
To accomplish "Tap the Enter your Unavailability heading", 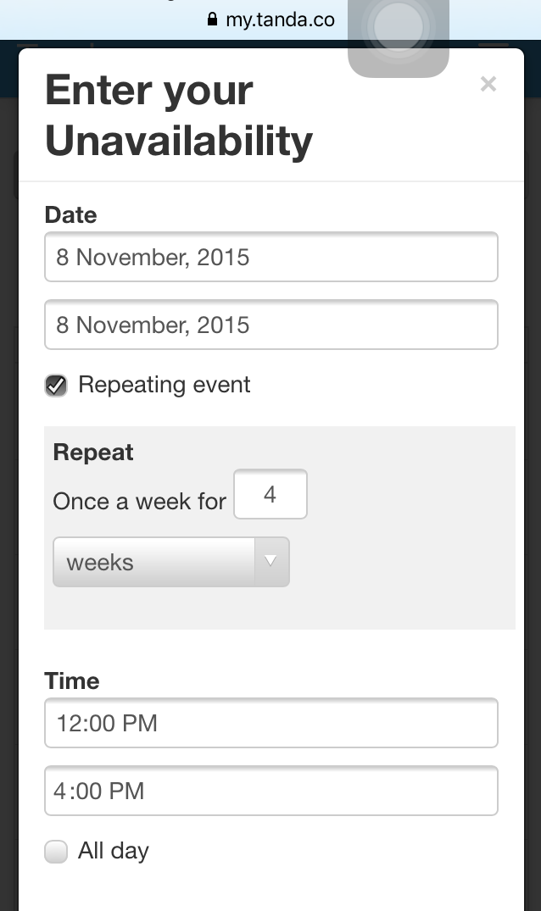I will coord(179,115).
